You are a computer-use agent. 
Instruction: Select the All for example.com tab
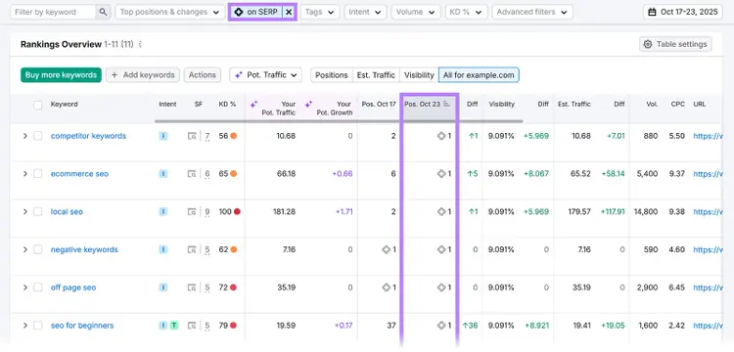click(x=479, y=74)
